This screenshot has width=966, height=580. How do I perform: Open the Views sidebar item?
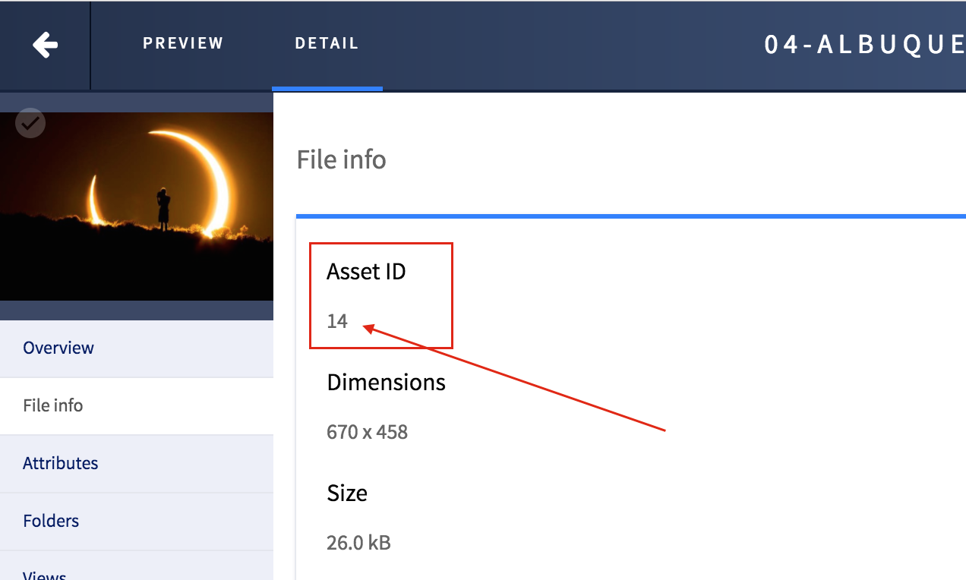(45, 574)
